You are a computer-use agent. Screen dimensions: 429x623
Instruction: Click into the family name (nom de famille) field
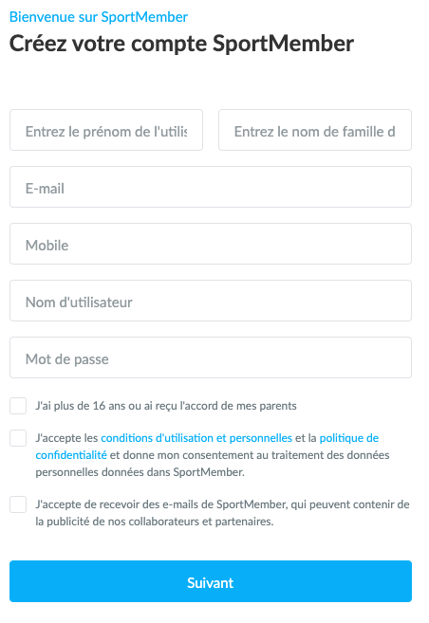(x=315, y=130)
